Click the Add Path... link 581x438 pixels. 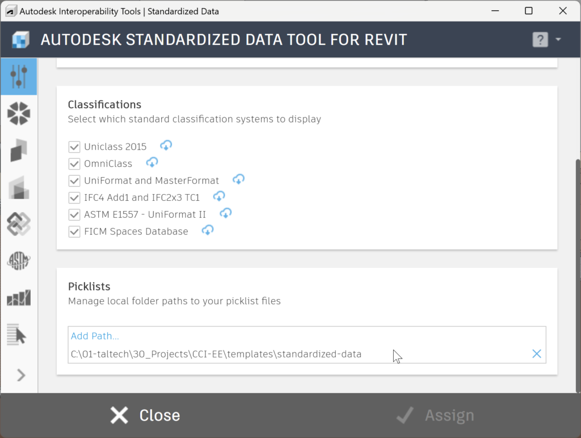click(x=95, y=336)
